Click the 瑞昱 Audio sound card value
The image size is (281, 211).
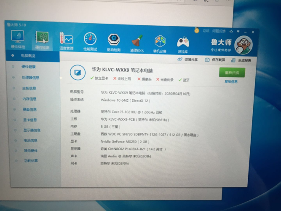126,156
